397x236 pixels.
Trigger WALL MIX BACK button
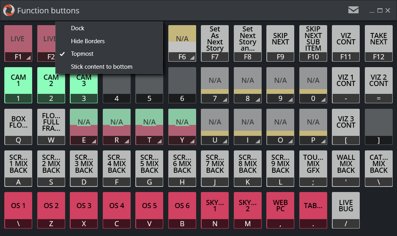pos(346,168)
